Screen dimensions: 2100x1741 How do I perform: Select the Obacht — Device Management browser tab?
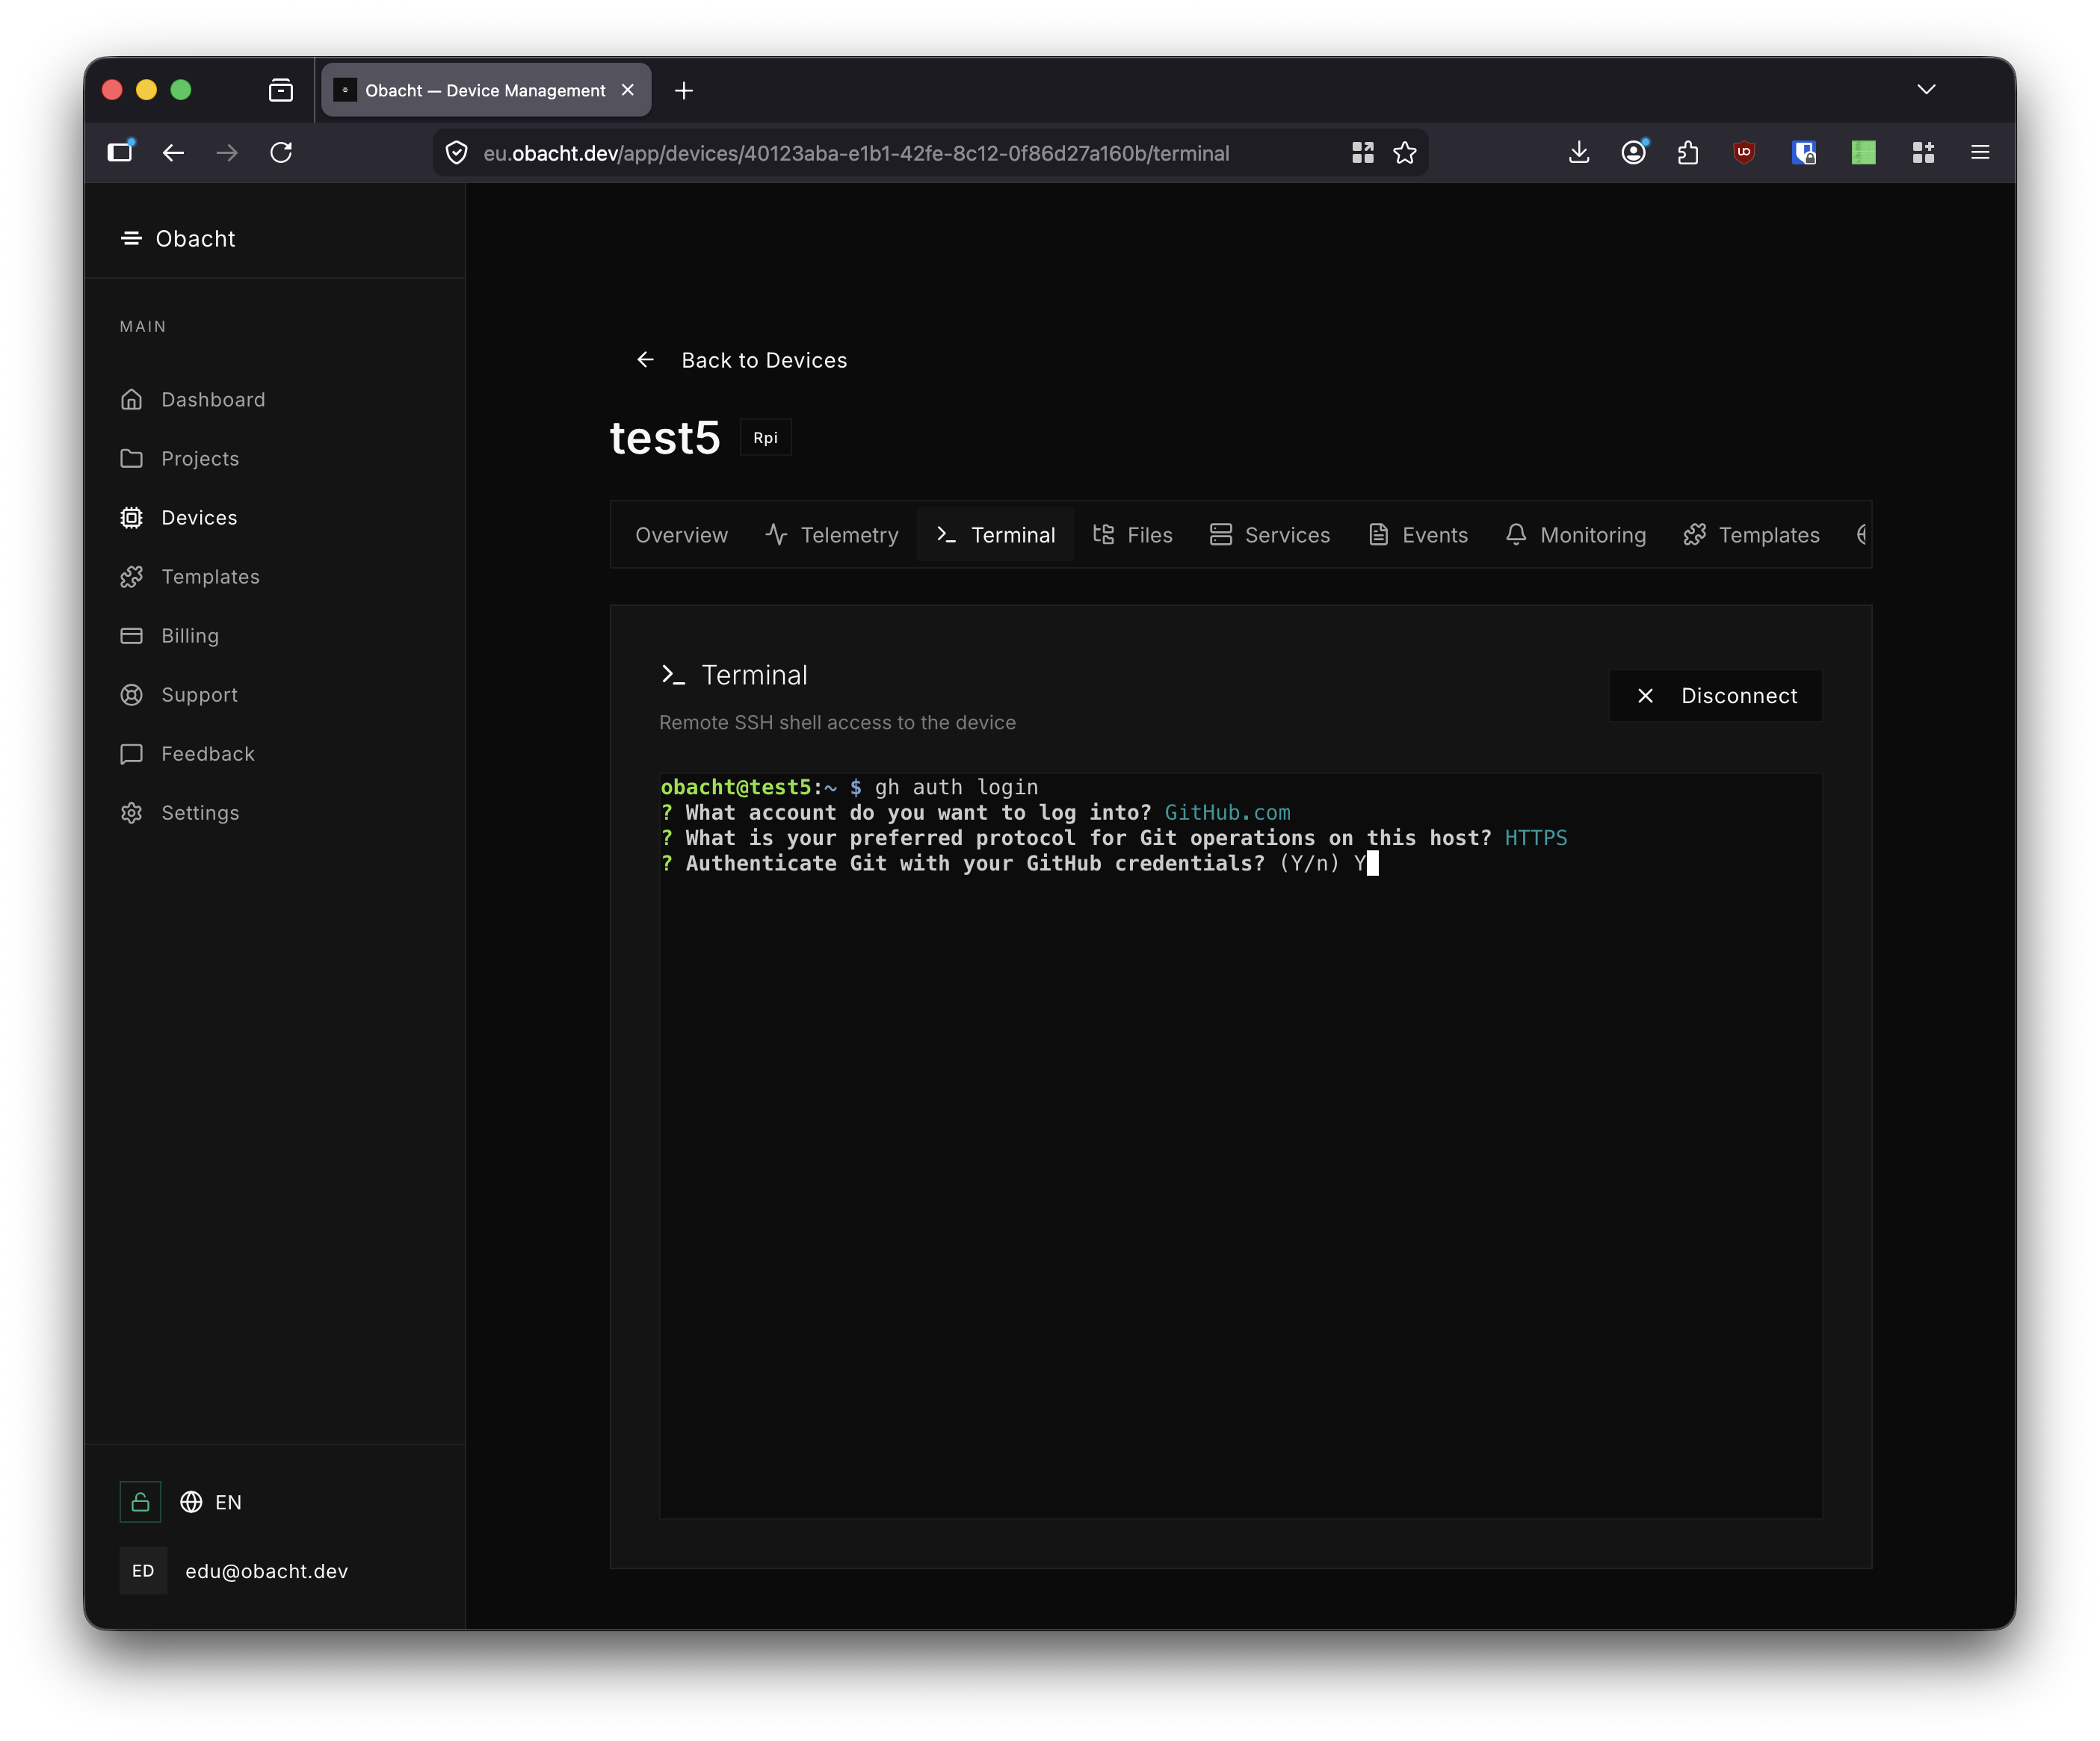[x=486, y=90]
